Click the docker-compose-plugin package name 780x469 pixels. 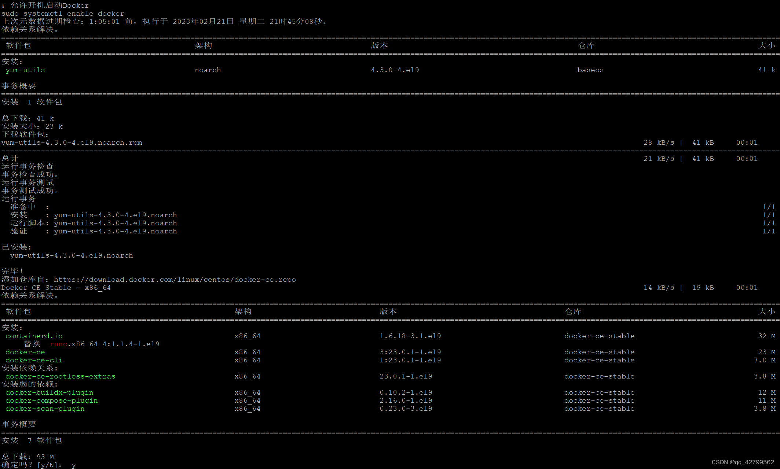point(52,400)
